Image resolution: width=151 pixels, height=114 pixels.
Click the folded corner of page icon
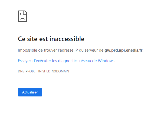pyautogui.click(x=25, y=12)
